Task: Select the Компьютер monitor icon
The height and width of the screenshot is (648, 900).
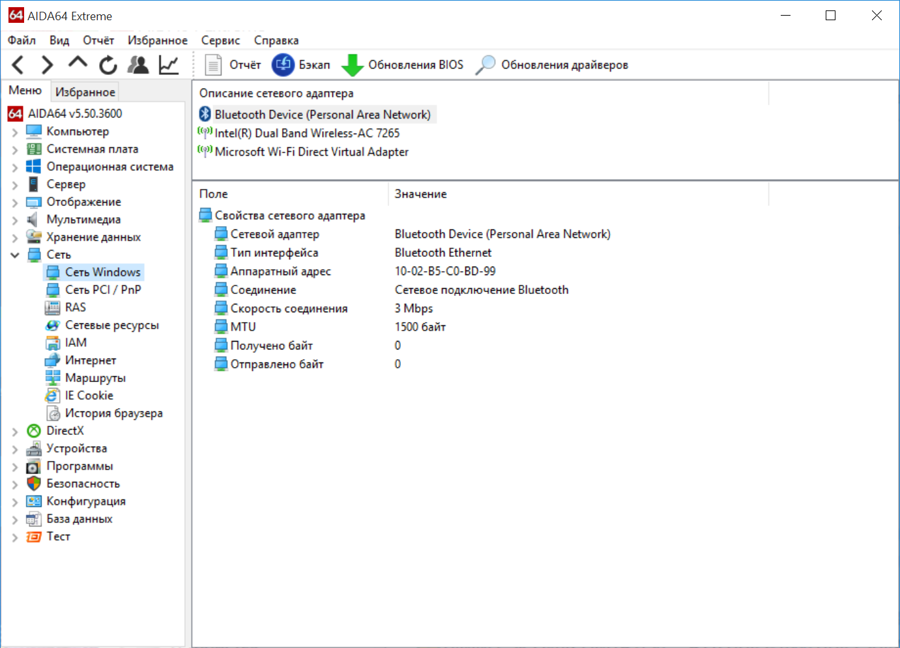Action: click(34, 131)
